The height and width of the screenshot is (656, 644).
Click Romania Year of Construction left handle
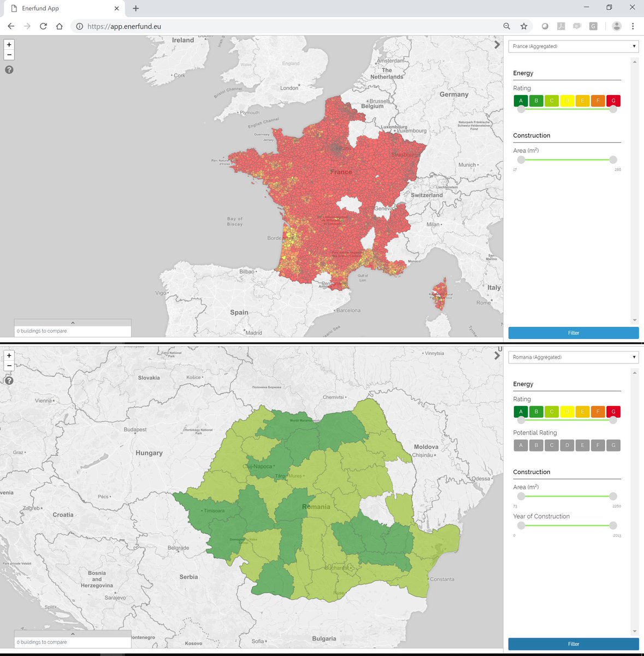521,525
